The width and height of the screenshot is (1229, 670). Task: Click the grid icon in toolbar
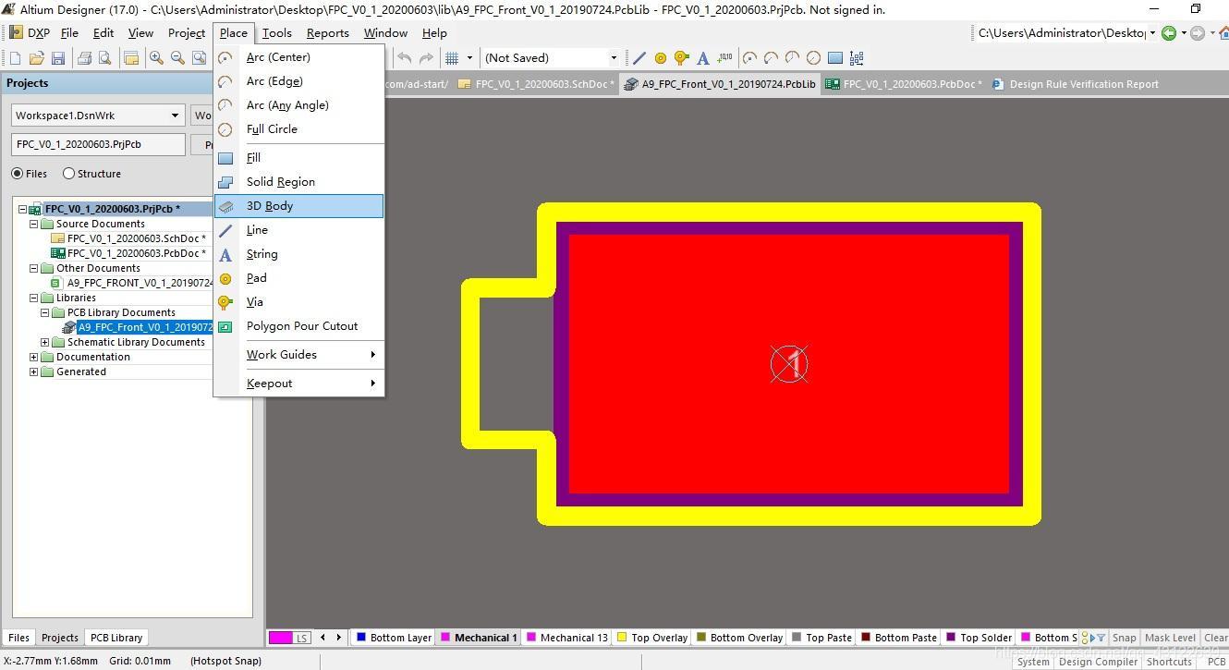(452, 58)
